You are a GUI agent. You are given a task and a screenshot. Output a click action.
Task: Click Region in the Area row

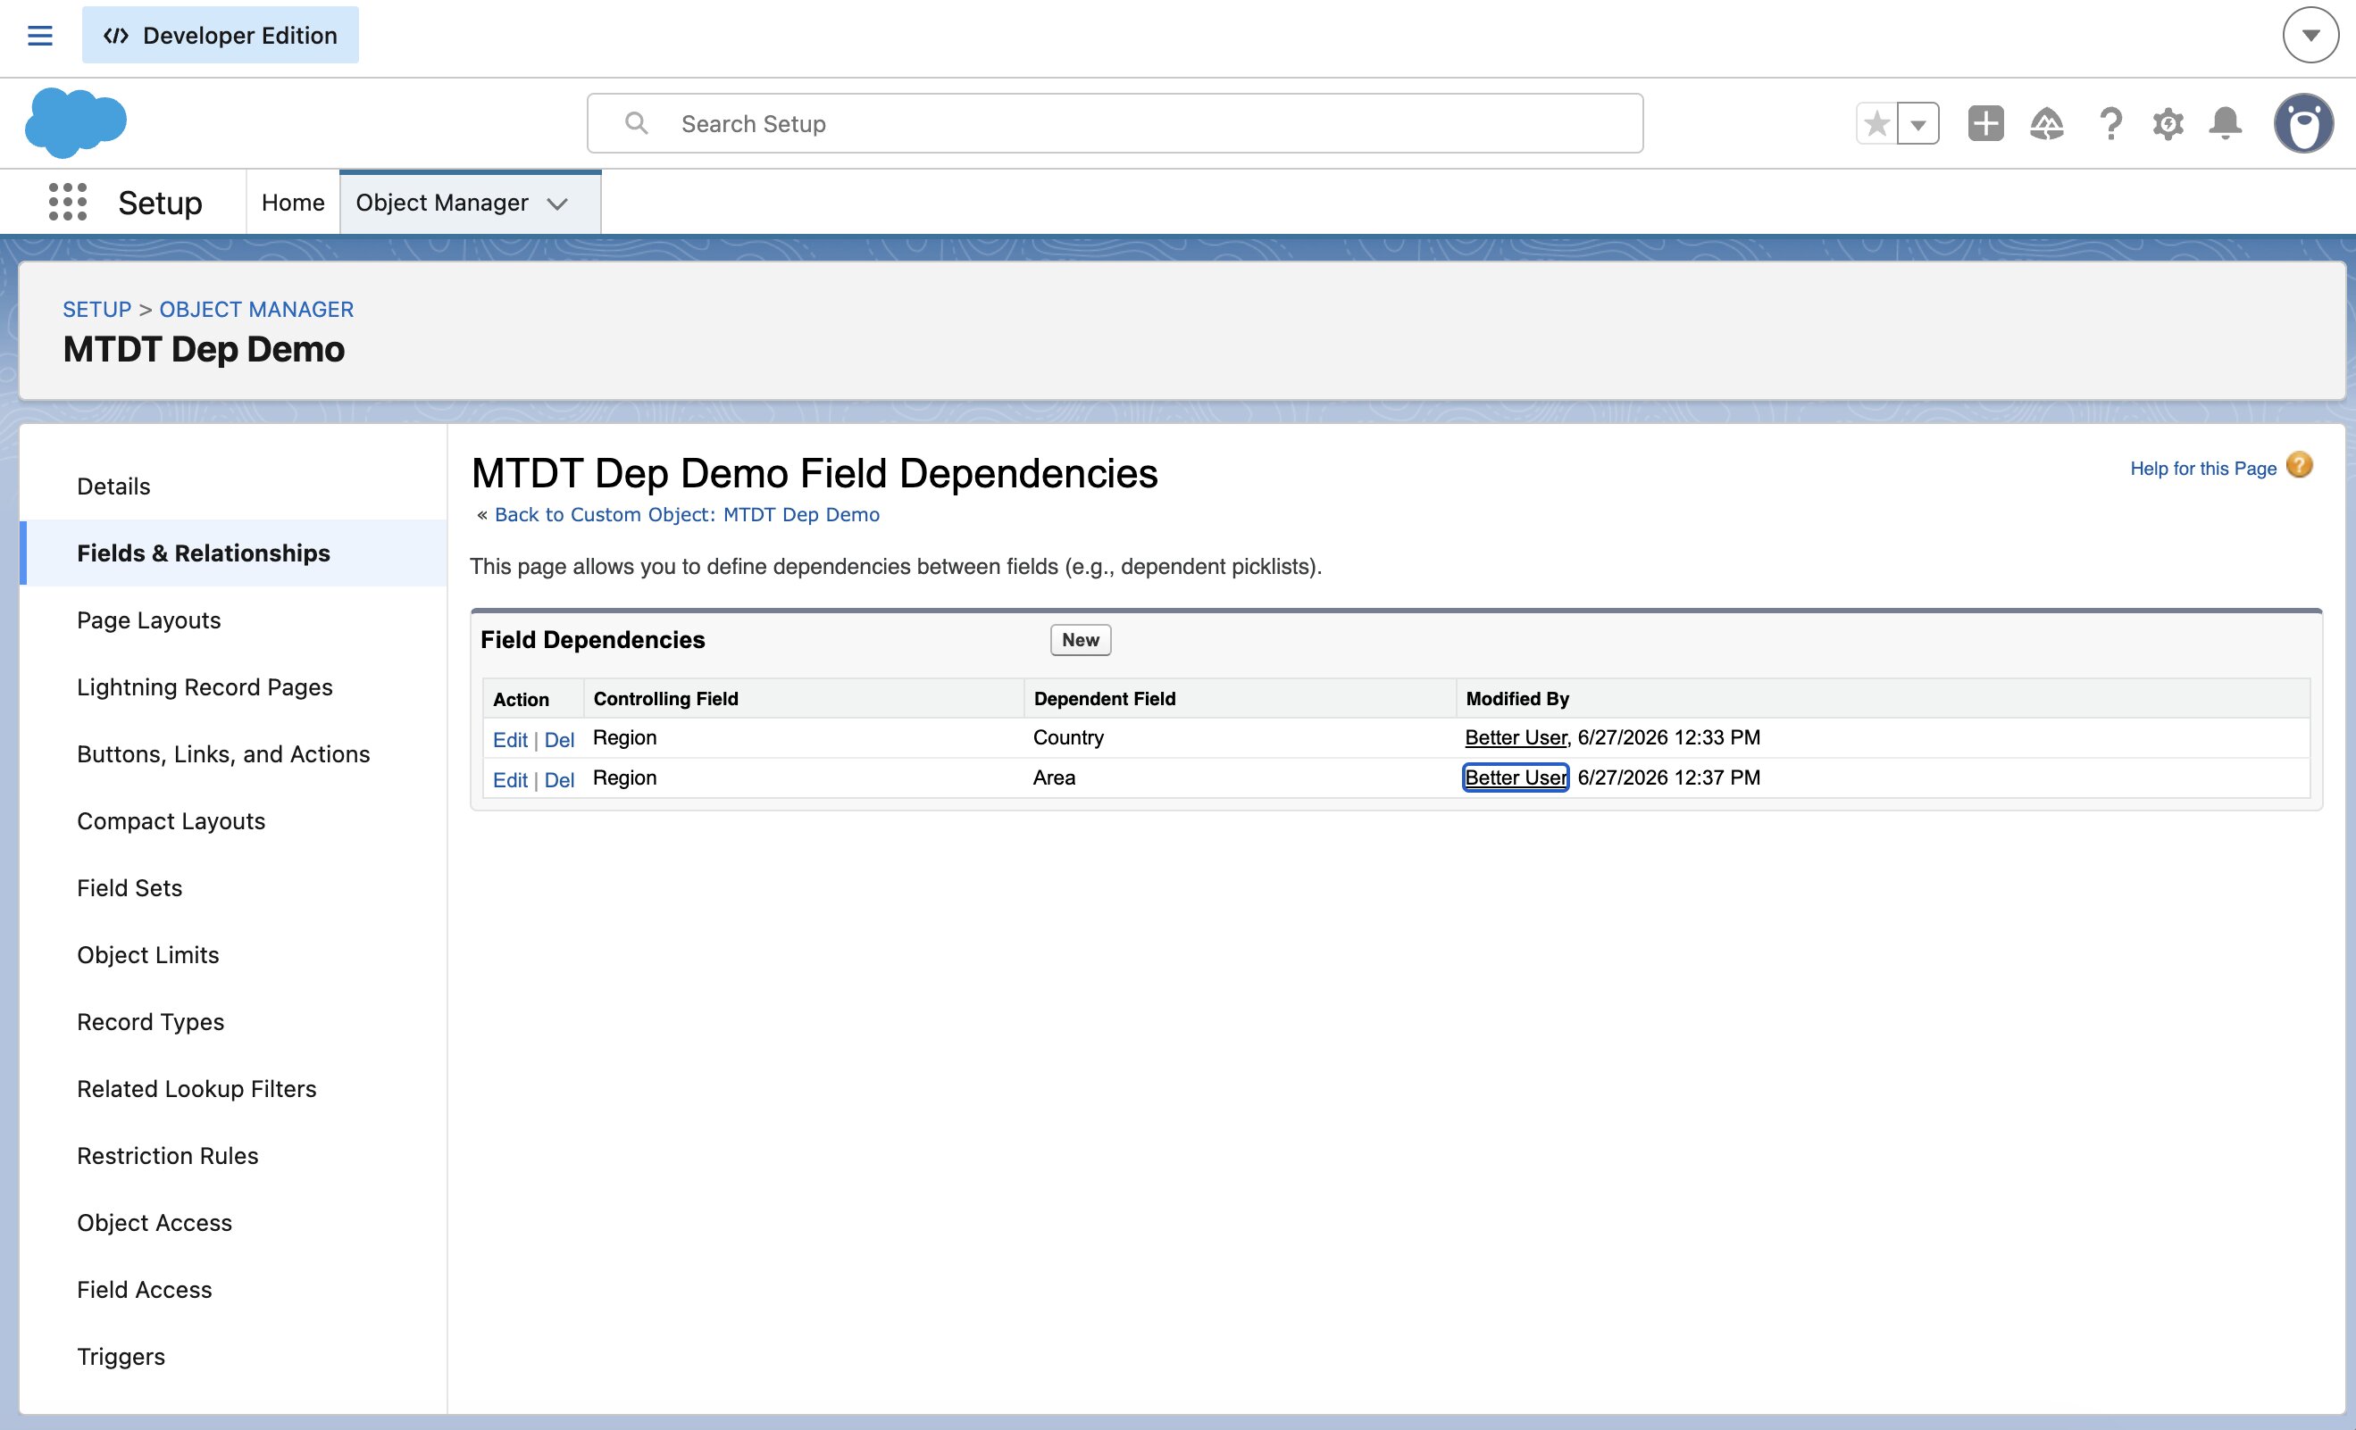coord(624,778)
